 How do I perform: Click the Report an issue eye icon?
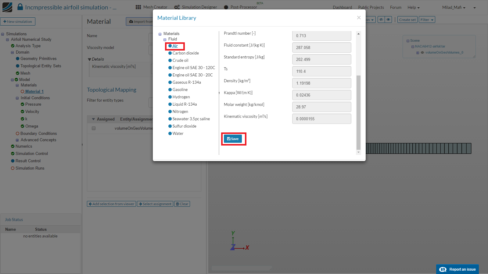pos(443,269)
